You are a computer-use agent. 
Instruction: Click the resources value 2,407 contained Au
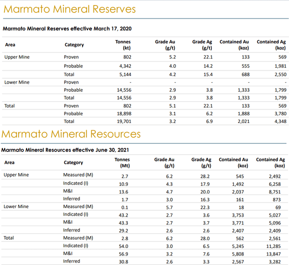coord(238,231)
